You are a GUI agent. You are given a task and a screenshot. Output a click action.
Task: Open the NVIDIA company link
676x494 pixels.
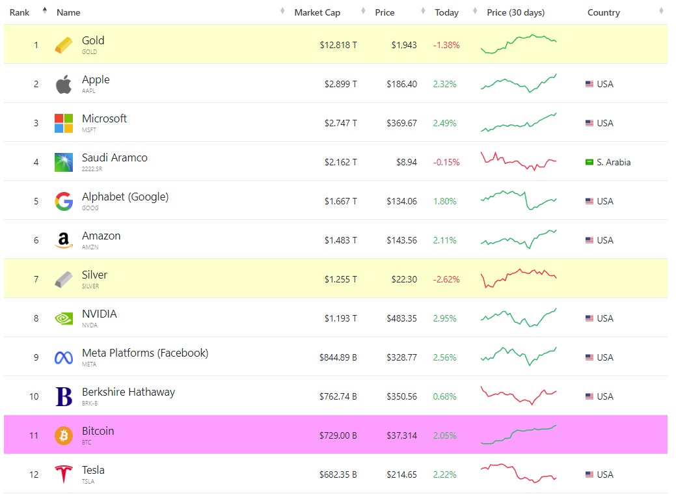point(99,314)
